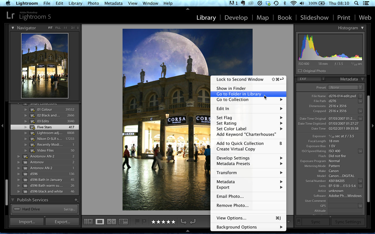Open the Metadata menu in menu bar

point(113,3)
